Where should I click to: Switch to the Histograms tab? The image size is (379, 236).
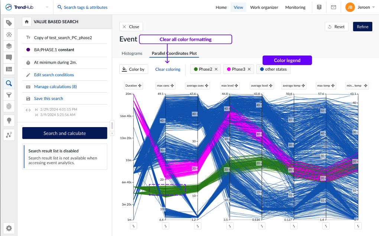132,54
